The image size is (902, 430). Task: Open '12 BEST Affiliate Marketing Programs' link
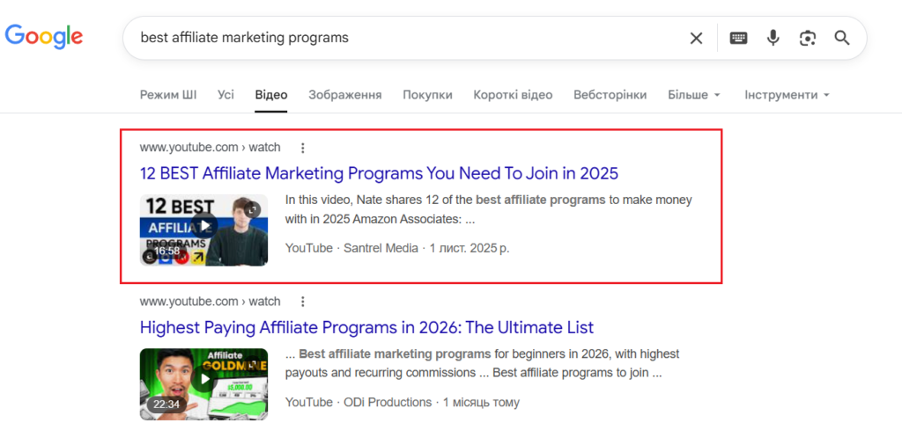click(x=379, y=173)
